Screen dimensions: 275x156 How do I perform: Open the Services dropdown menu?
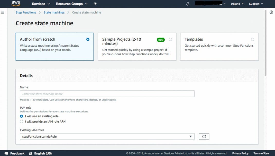click(41, 4)
